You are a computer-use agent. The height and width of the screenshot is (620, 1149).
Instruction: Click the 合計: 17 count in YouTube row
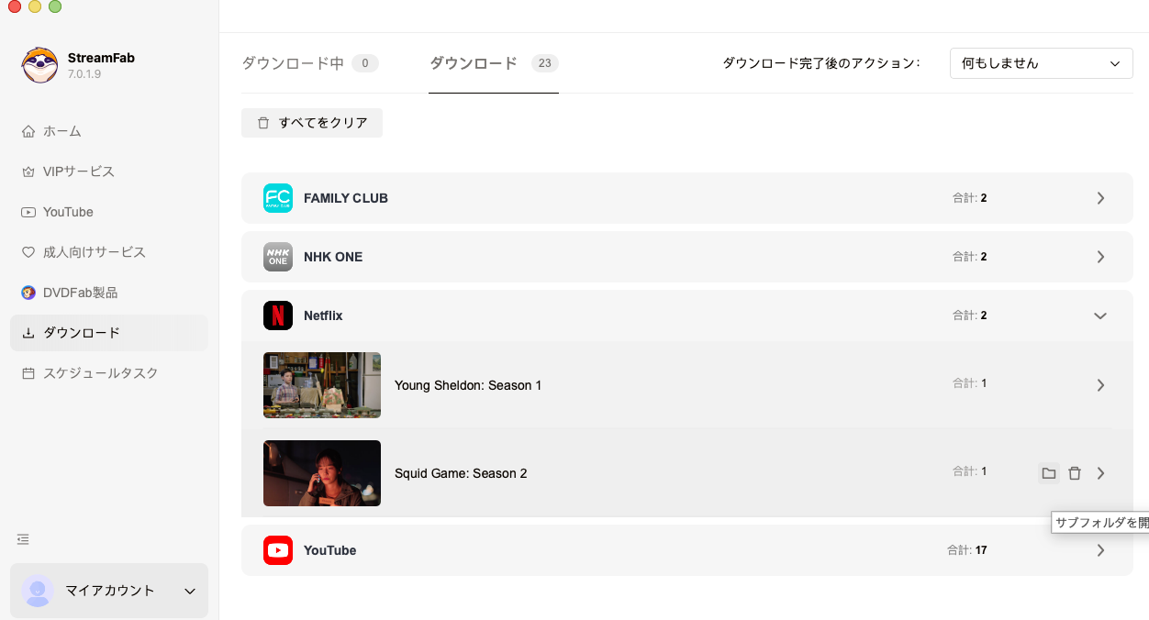point(967,550)
